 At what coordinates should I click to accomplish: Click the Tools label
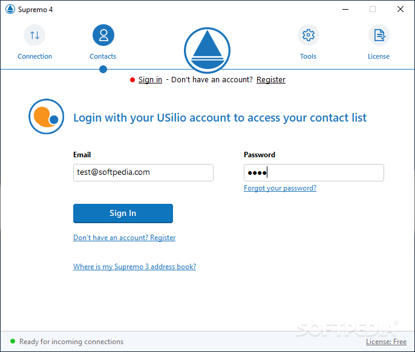[x=308, y=56]
